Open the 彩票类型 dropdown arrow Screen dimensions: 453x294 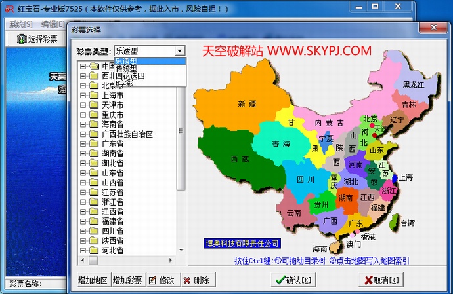[x=180, y=51]
